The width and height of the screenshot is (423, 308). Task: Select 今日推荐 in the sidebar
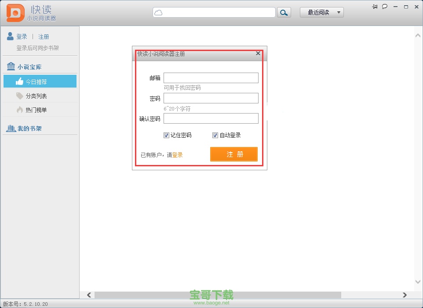[x=40, y=81]
